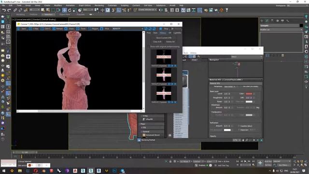Viewport: 309px width, 174px height.
Task: Open the Modify tab in command panel
Action: coord(267,21)
